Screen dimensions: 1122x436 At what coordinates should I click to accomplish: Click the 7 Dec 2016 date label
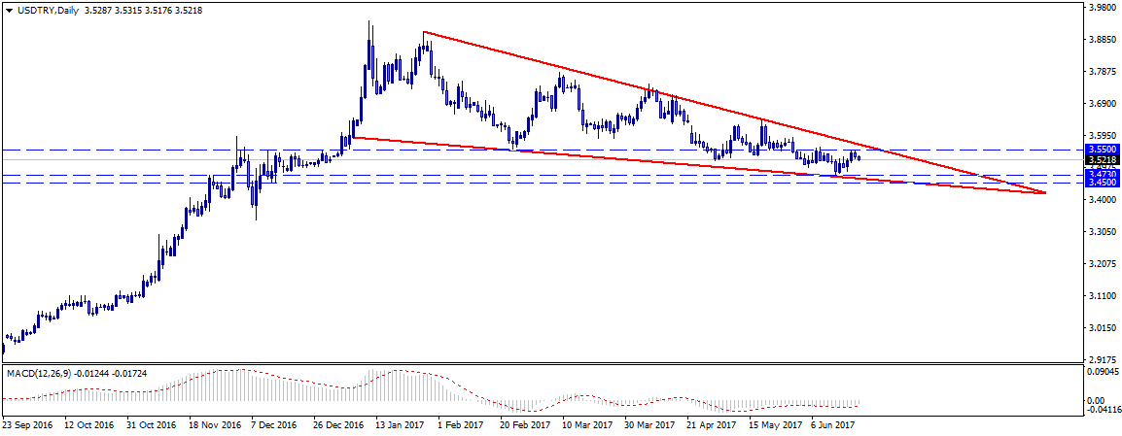(x=274, y=424)
